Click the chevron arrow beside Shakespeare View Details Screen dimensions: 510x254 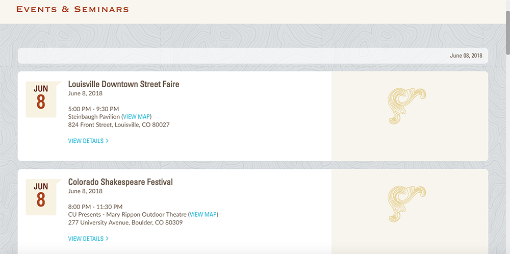(107, 239)
